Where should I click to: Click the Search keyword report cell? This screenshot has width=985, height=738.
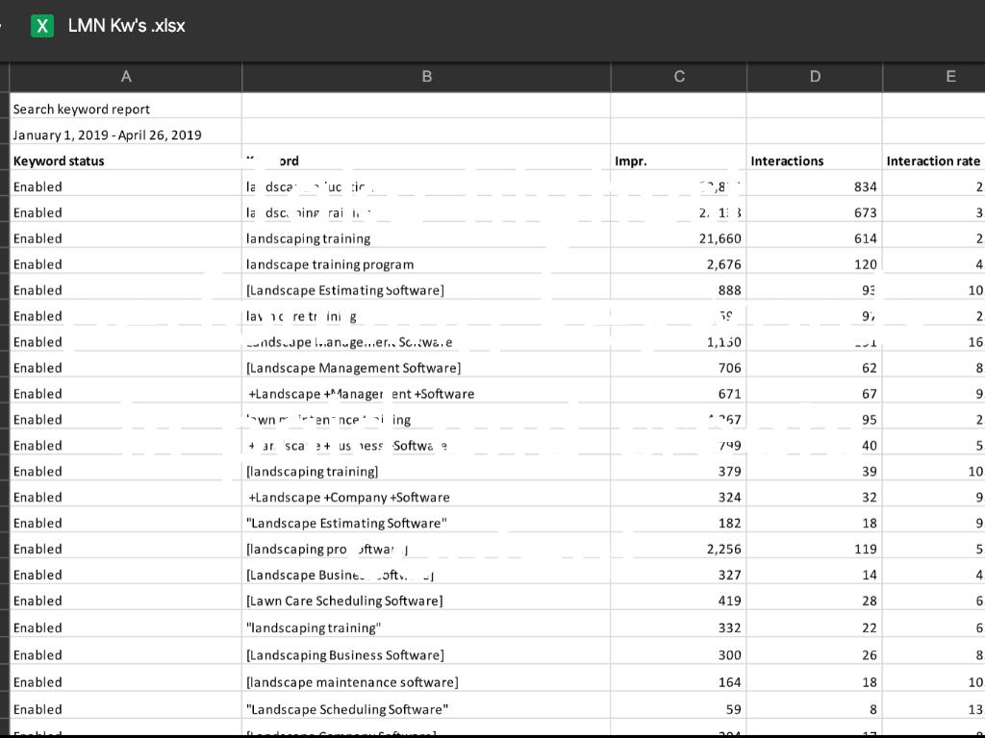[x=82, y=110]
